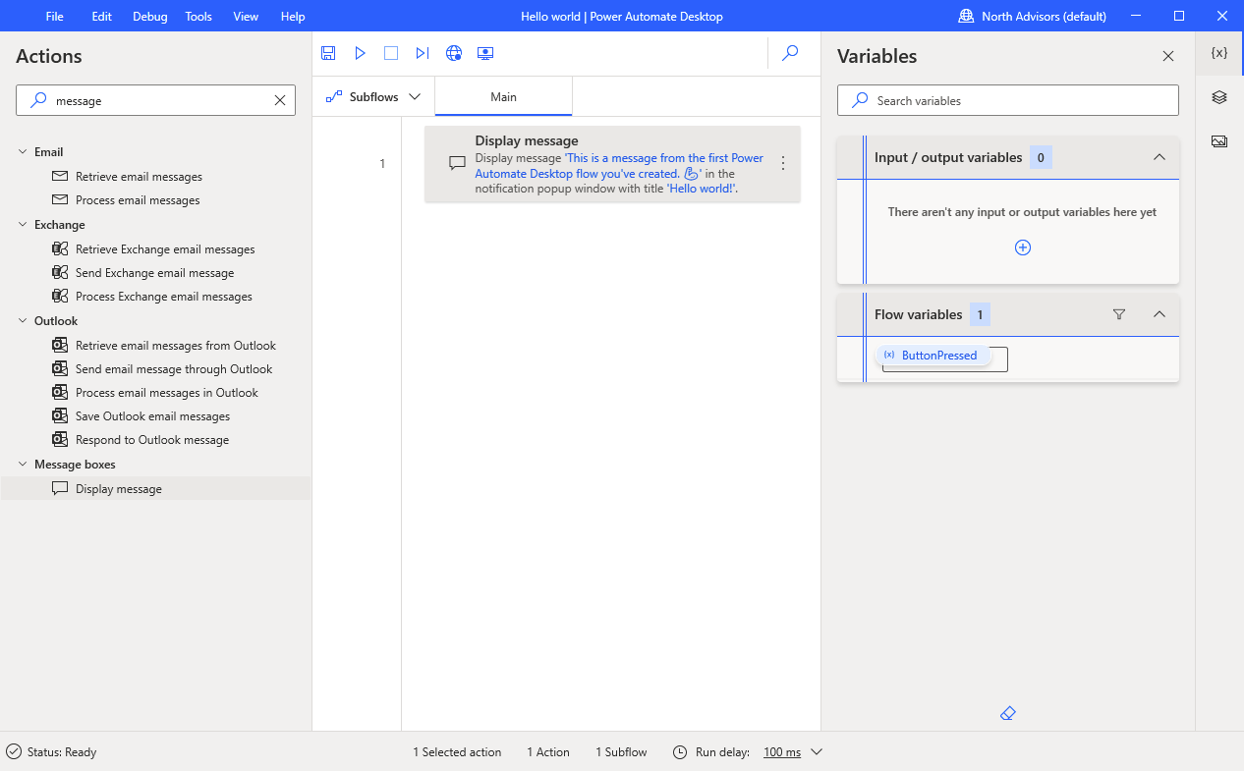Select the Main subflow tab
1244x771 pixels.
(504, 97)
